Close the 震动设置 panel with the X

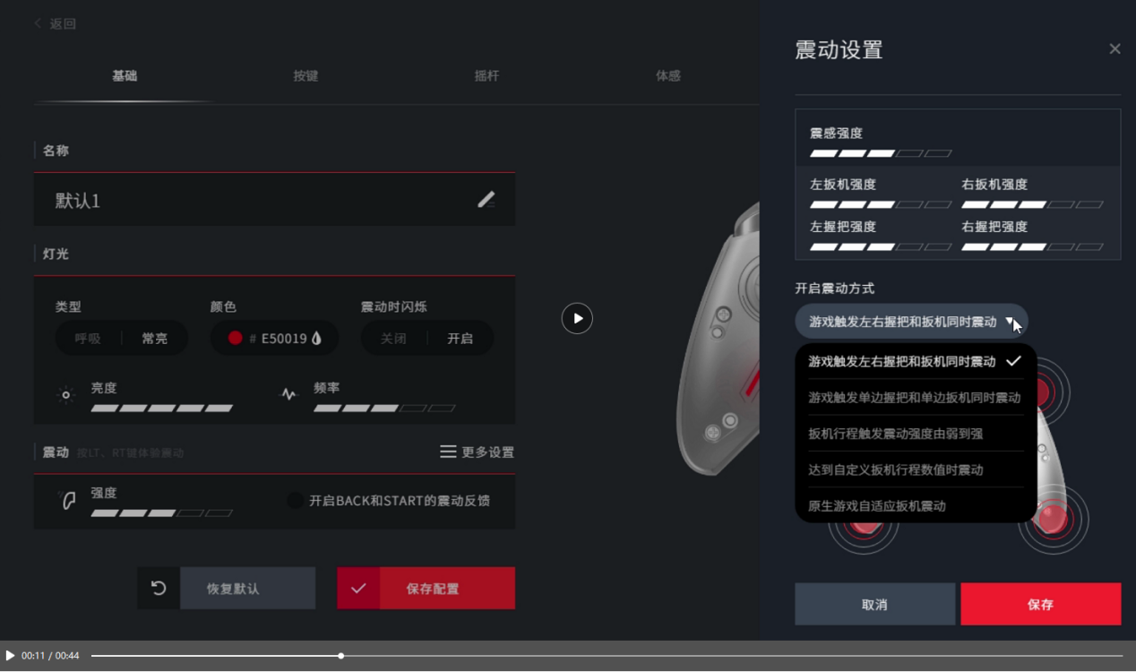pos(1114,49)
